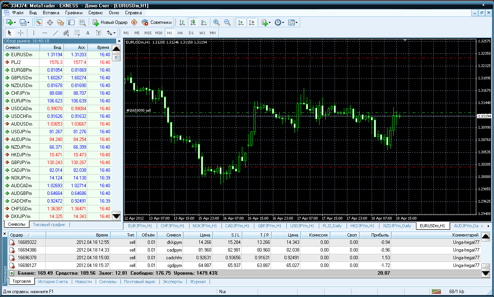The width and height of the screenshot is (494, 297).
Task: Select the vertical line drawing tool
Action: (x=34, y=33)
